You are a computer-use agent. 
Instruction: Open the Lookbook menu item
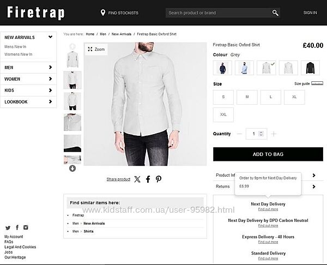tap(28, 102)
